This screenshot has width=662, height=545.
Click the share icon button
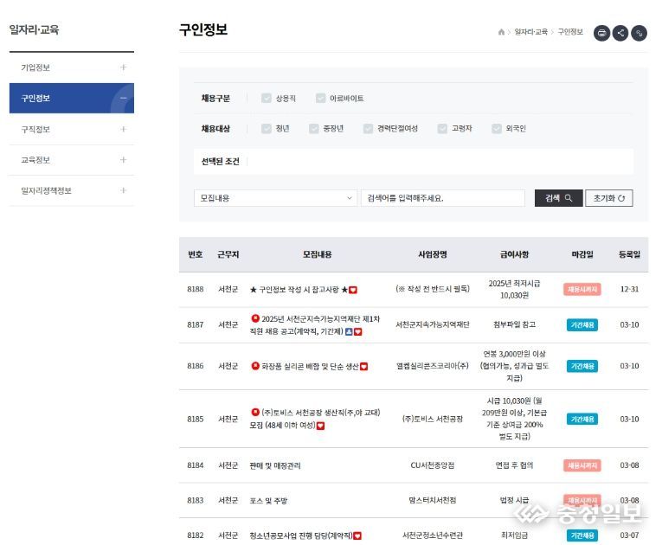coord(620,33)
